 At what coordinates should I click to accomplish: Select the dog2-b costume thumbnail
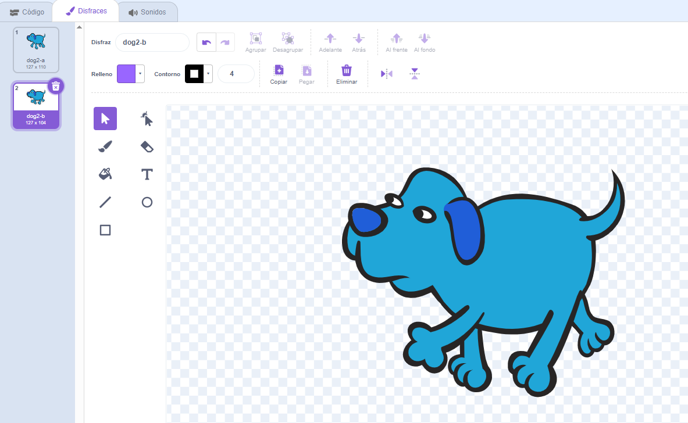click(36, 106)
